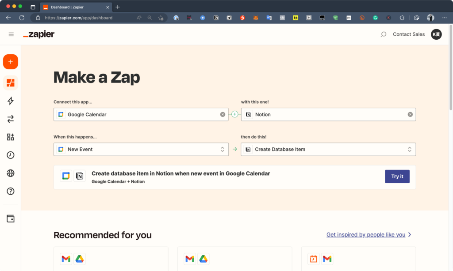Screen dimensions: 453x271
Task: Click the browser back arrow
Action: click(x=8, y=18)
